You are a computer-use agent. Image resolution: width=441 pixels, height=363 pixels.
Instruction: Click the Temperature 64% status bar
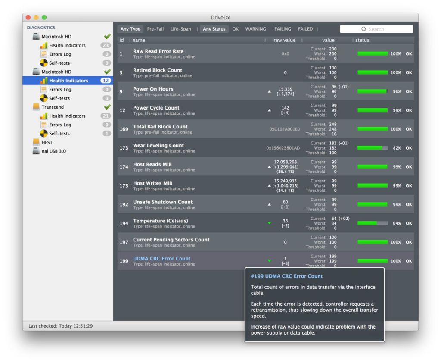coord(372,223)
